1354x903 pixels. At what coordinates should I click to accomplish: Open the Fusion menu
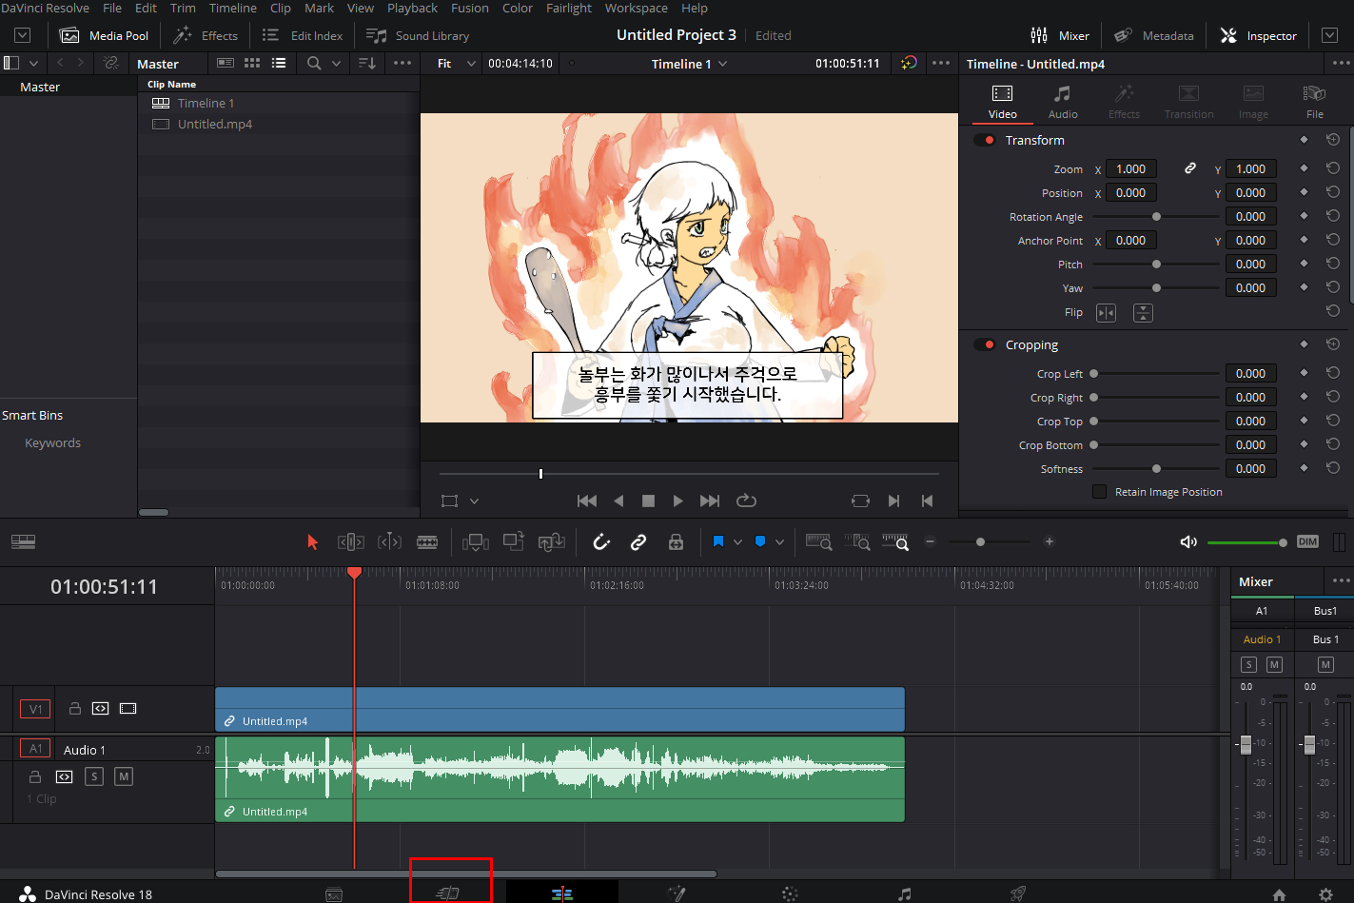pyautogui.click(x=470, y=8)
